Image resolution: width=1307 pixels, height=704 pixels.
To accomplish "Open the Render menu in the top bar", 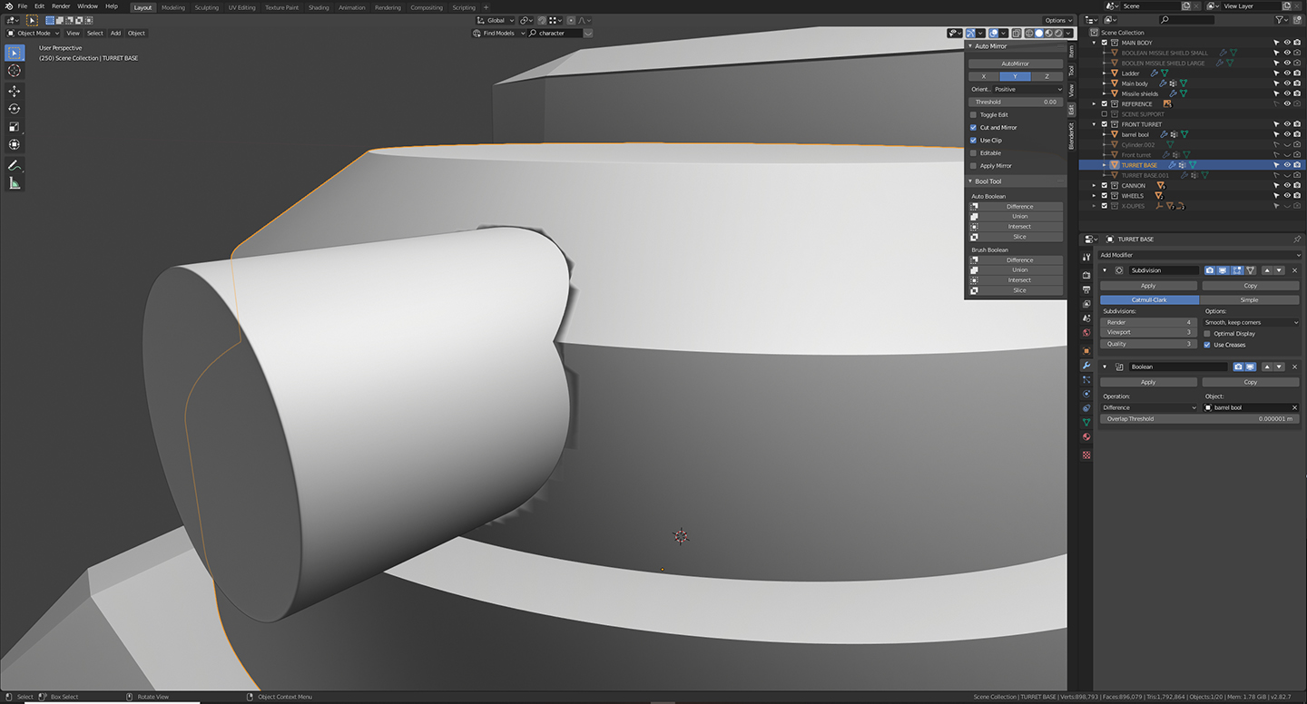I will coord(61,5).
